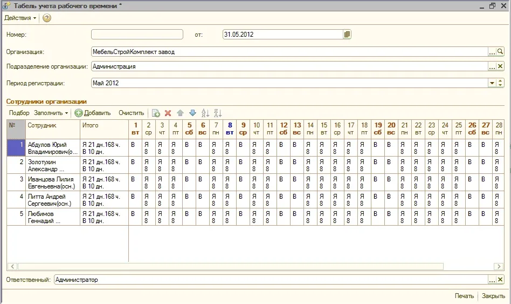The image size is (511, 304).
Task: Clear the Подразделение организации field with X
Action: click(x=500, y=66)
